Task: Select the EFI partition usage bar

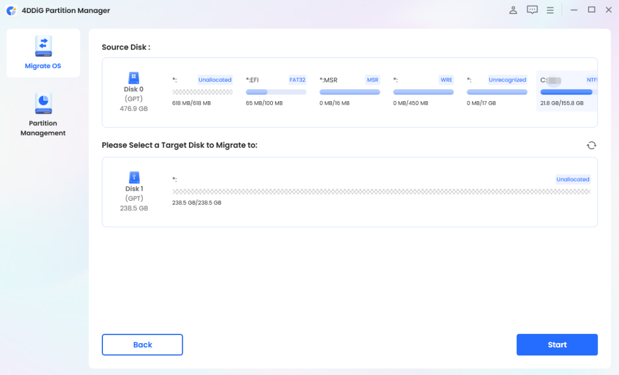Action: pos(276,92)
